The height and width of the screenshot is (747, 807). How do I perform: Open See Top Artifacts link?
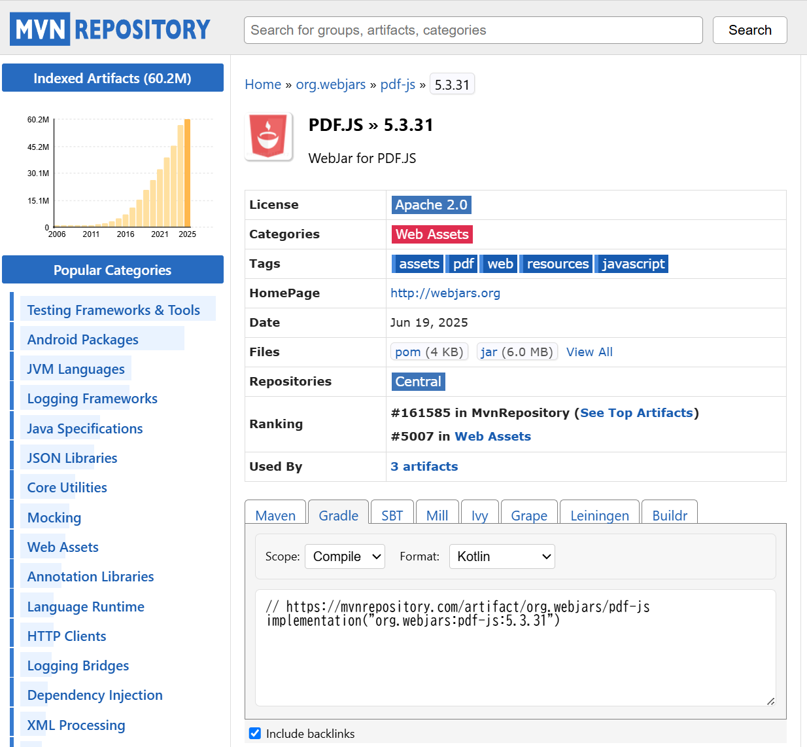click(x=636, y=413)
